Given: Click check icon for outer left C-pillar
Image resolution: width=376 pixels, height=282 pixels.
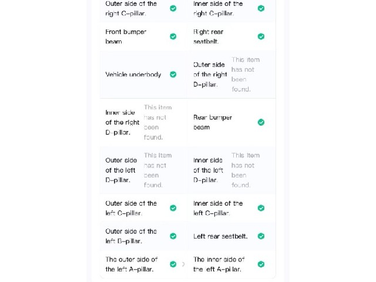Looking at the screenshot, I should point(173,208).
